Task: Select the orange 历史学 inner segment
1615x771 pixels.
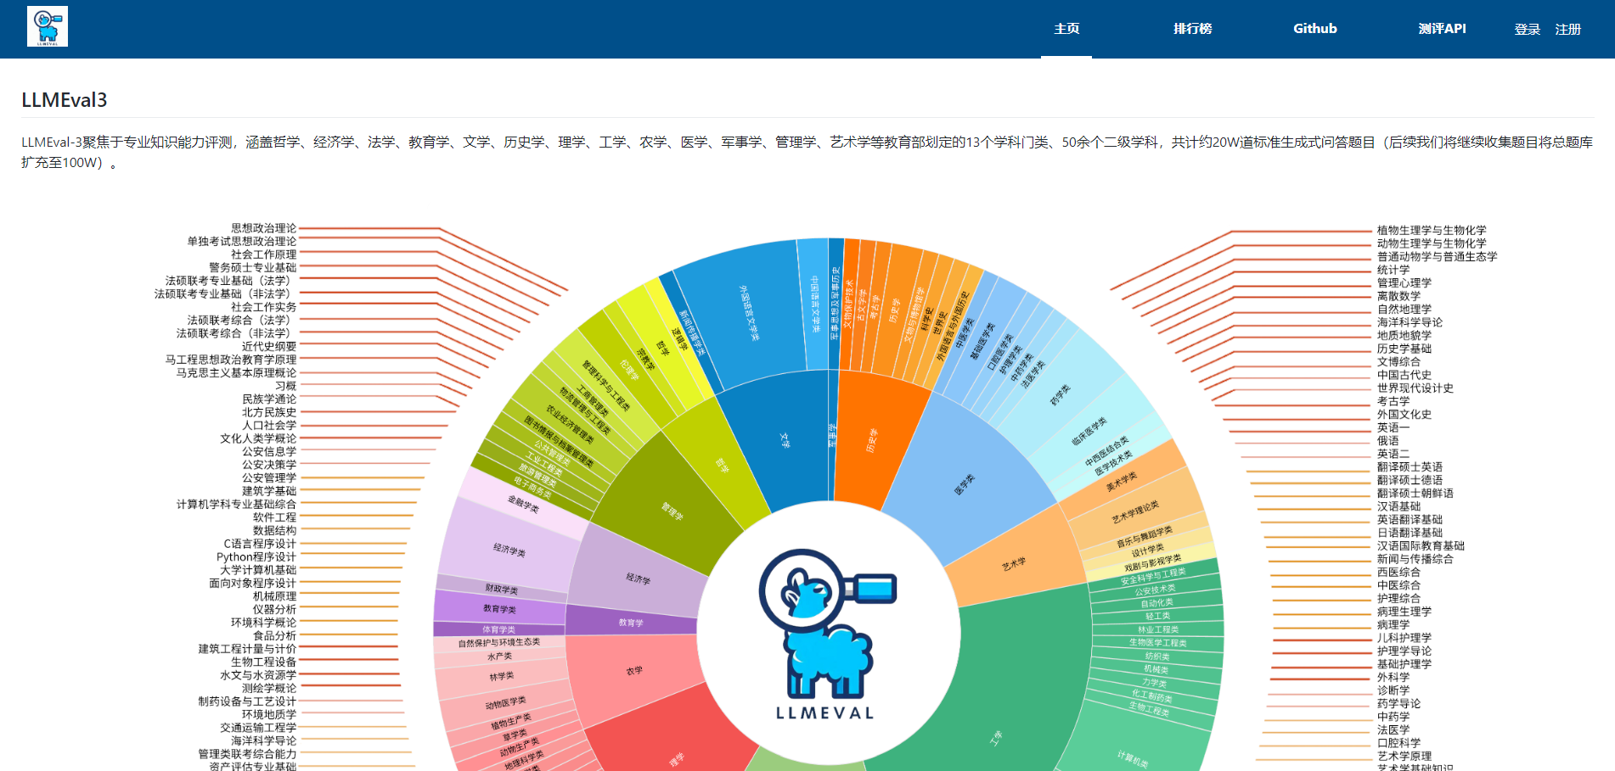Action: click(872, 439)
